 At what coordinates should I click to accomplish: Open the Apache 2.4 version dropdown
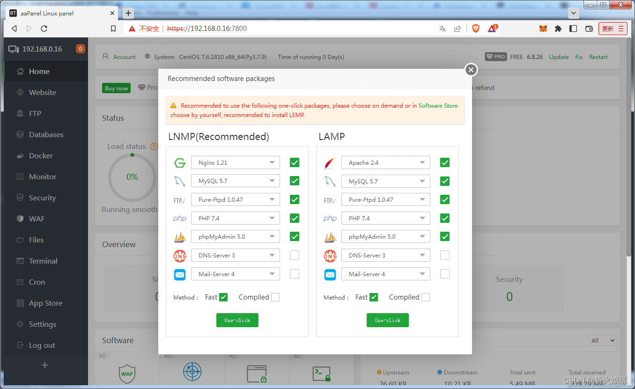pyautogui.click(x=386, y=162)
